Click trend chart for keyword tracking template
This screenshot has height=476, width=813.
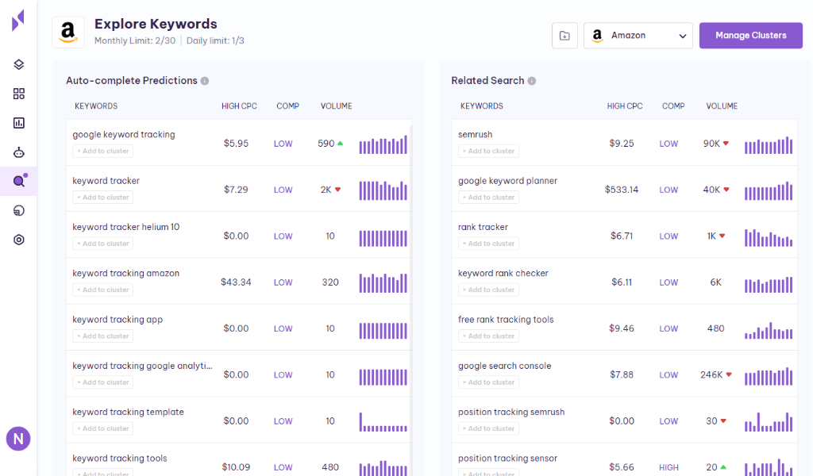pos(383,421)
